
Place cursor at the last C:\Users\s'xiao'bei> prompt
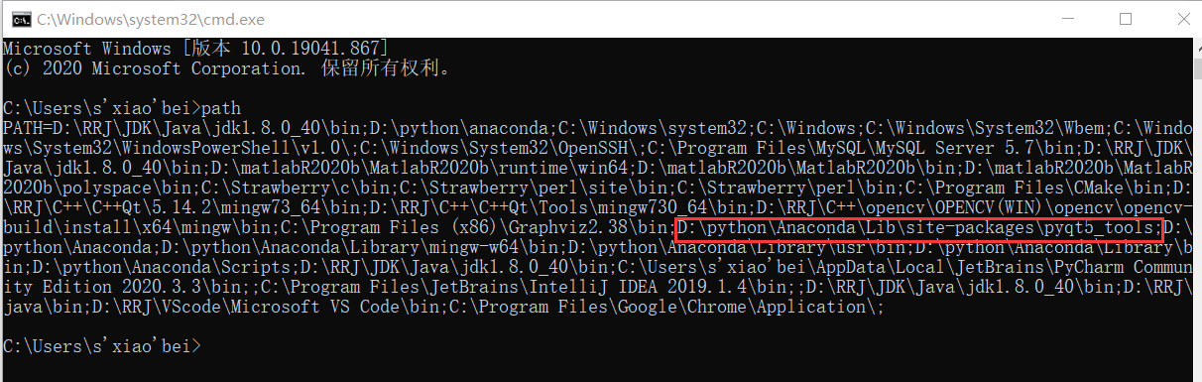pos(101,345)
